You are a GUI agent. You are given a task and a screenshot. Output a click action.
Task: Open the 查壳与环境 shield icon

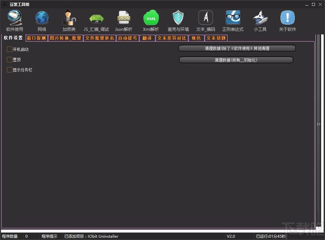[x=178, y=21]
